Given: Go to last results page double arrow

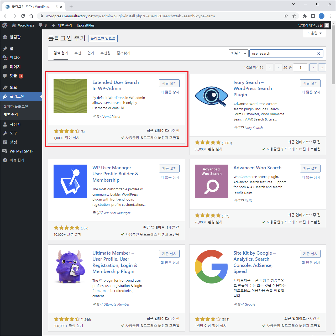Looking at the screenshot, I should click(322, 67).
